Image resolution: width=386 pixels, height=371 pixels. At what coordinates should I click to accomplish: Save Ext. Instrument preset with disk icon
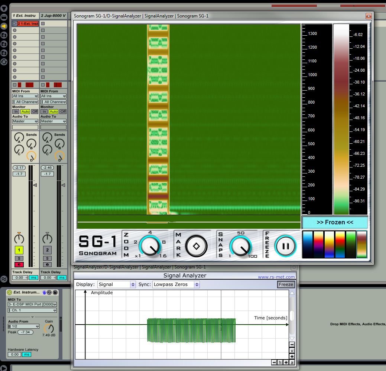55,292
